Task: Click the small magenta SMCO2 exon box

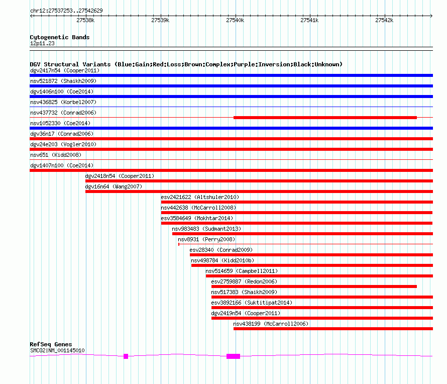Action: point(126,356)
